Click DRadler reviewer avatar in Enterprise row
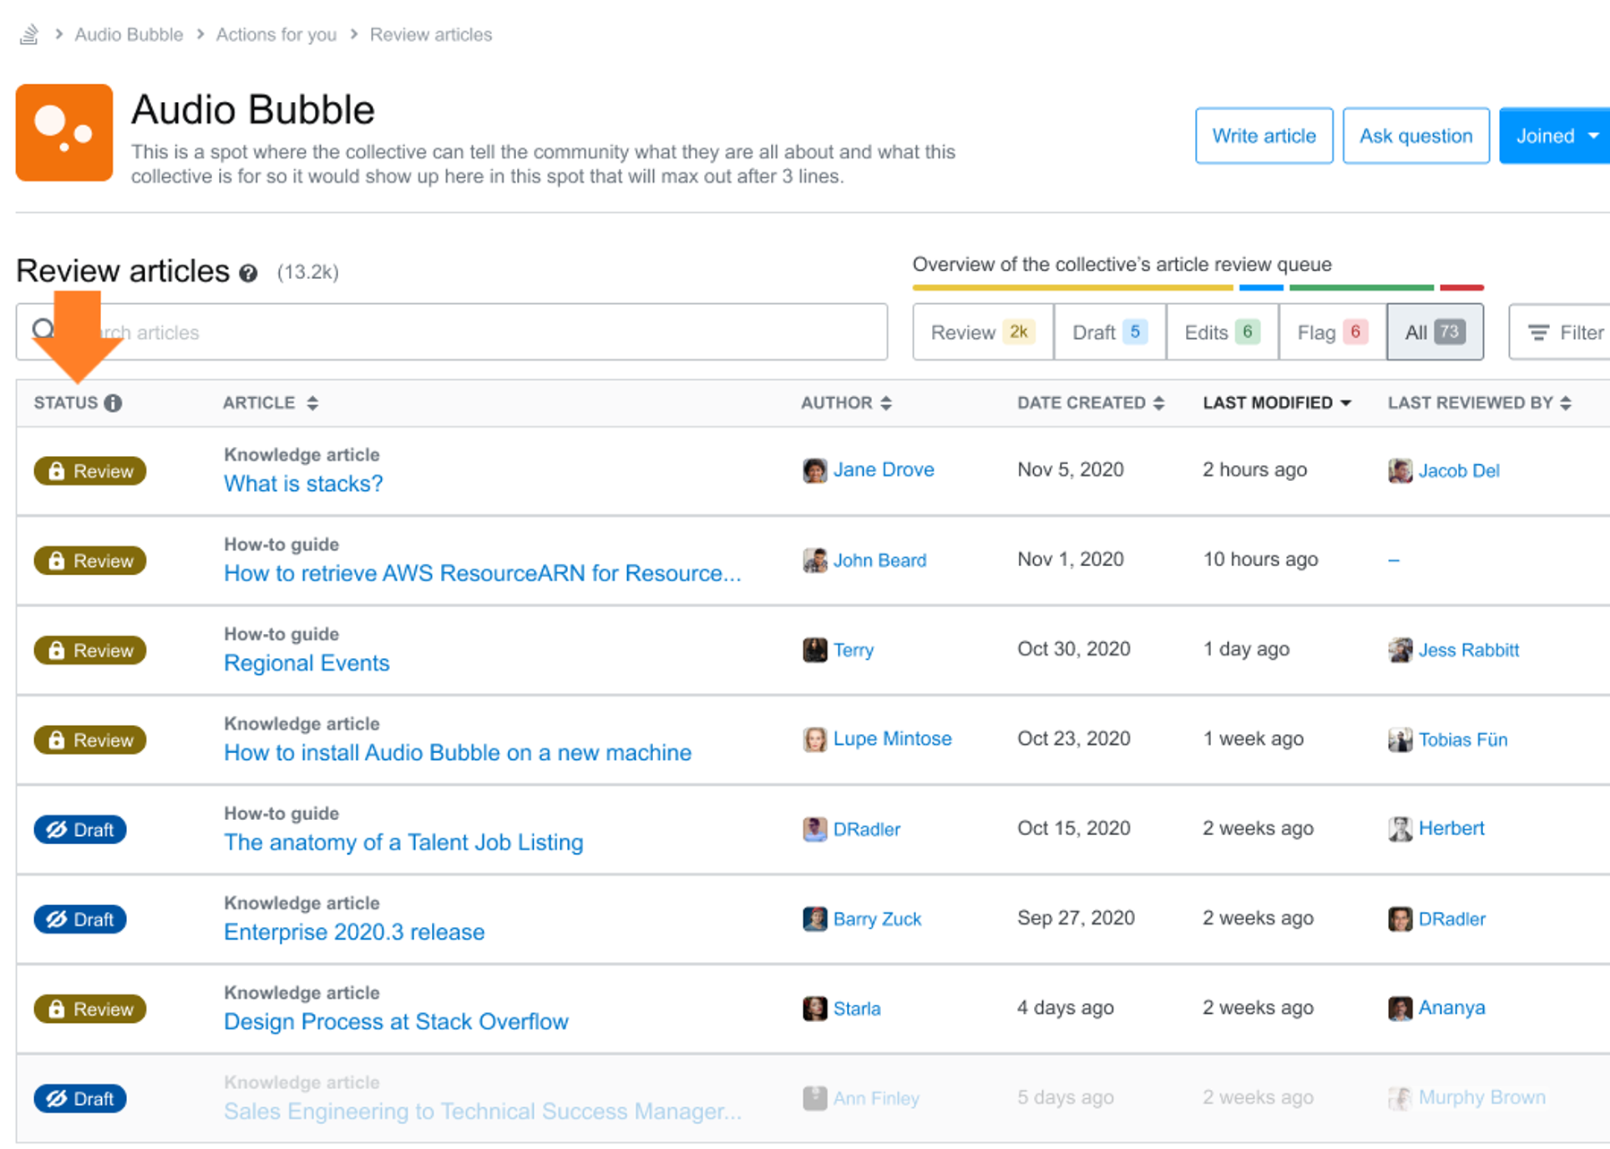The height and width of the screenshot is (1149, 1610). tap(1400, 919)
